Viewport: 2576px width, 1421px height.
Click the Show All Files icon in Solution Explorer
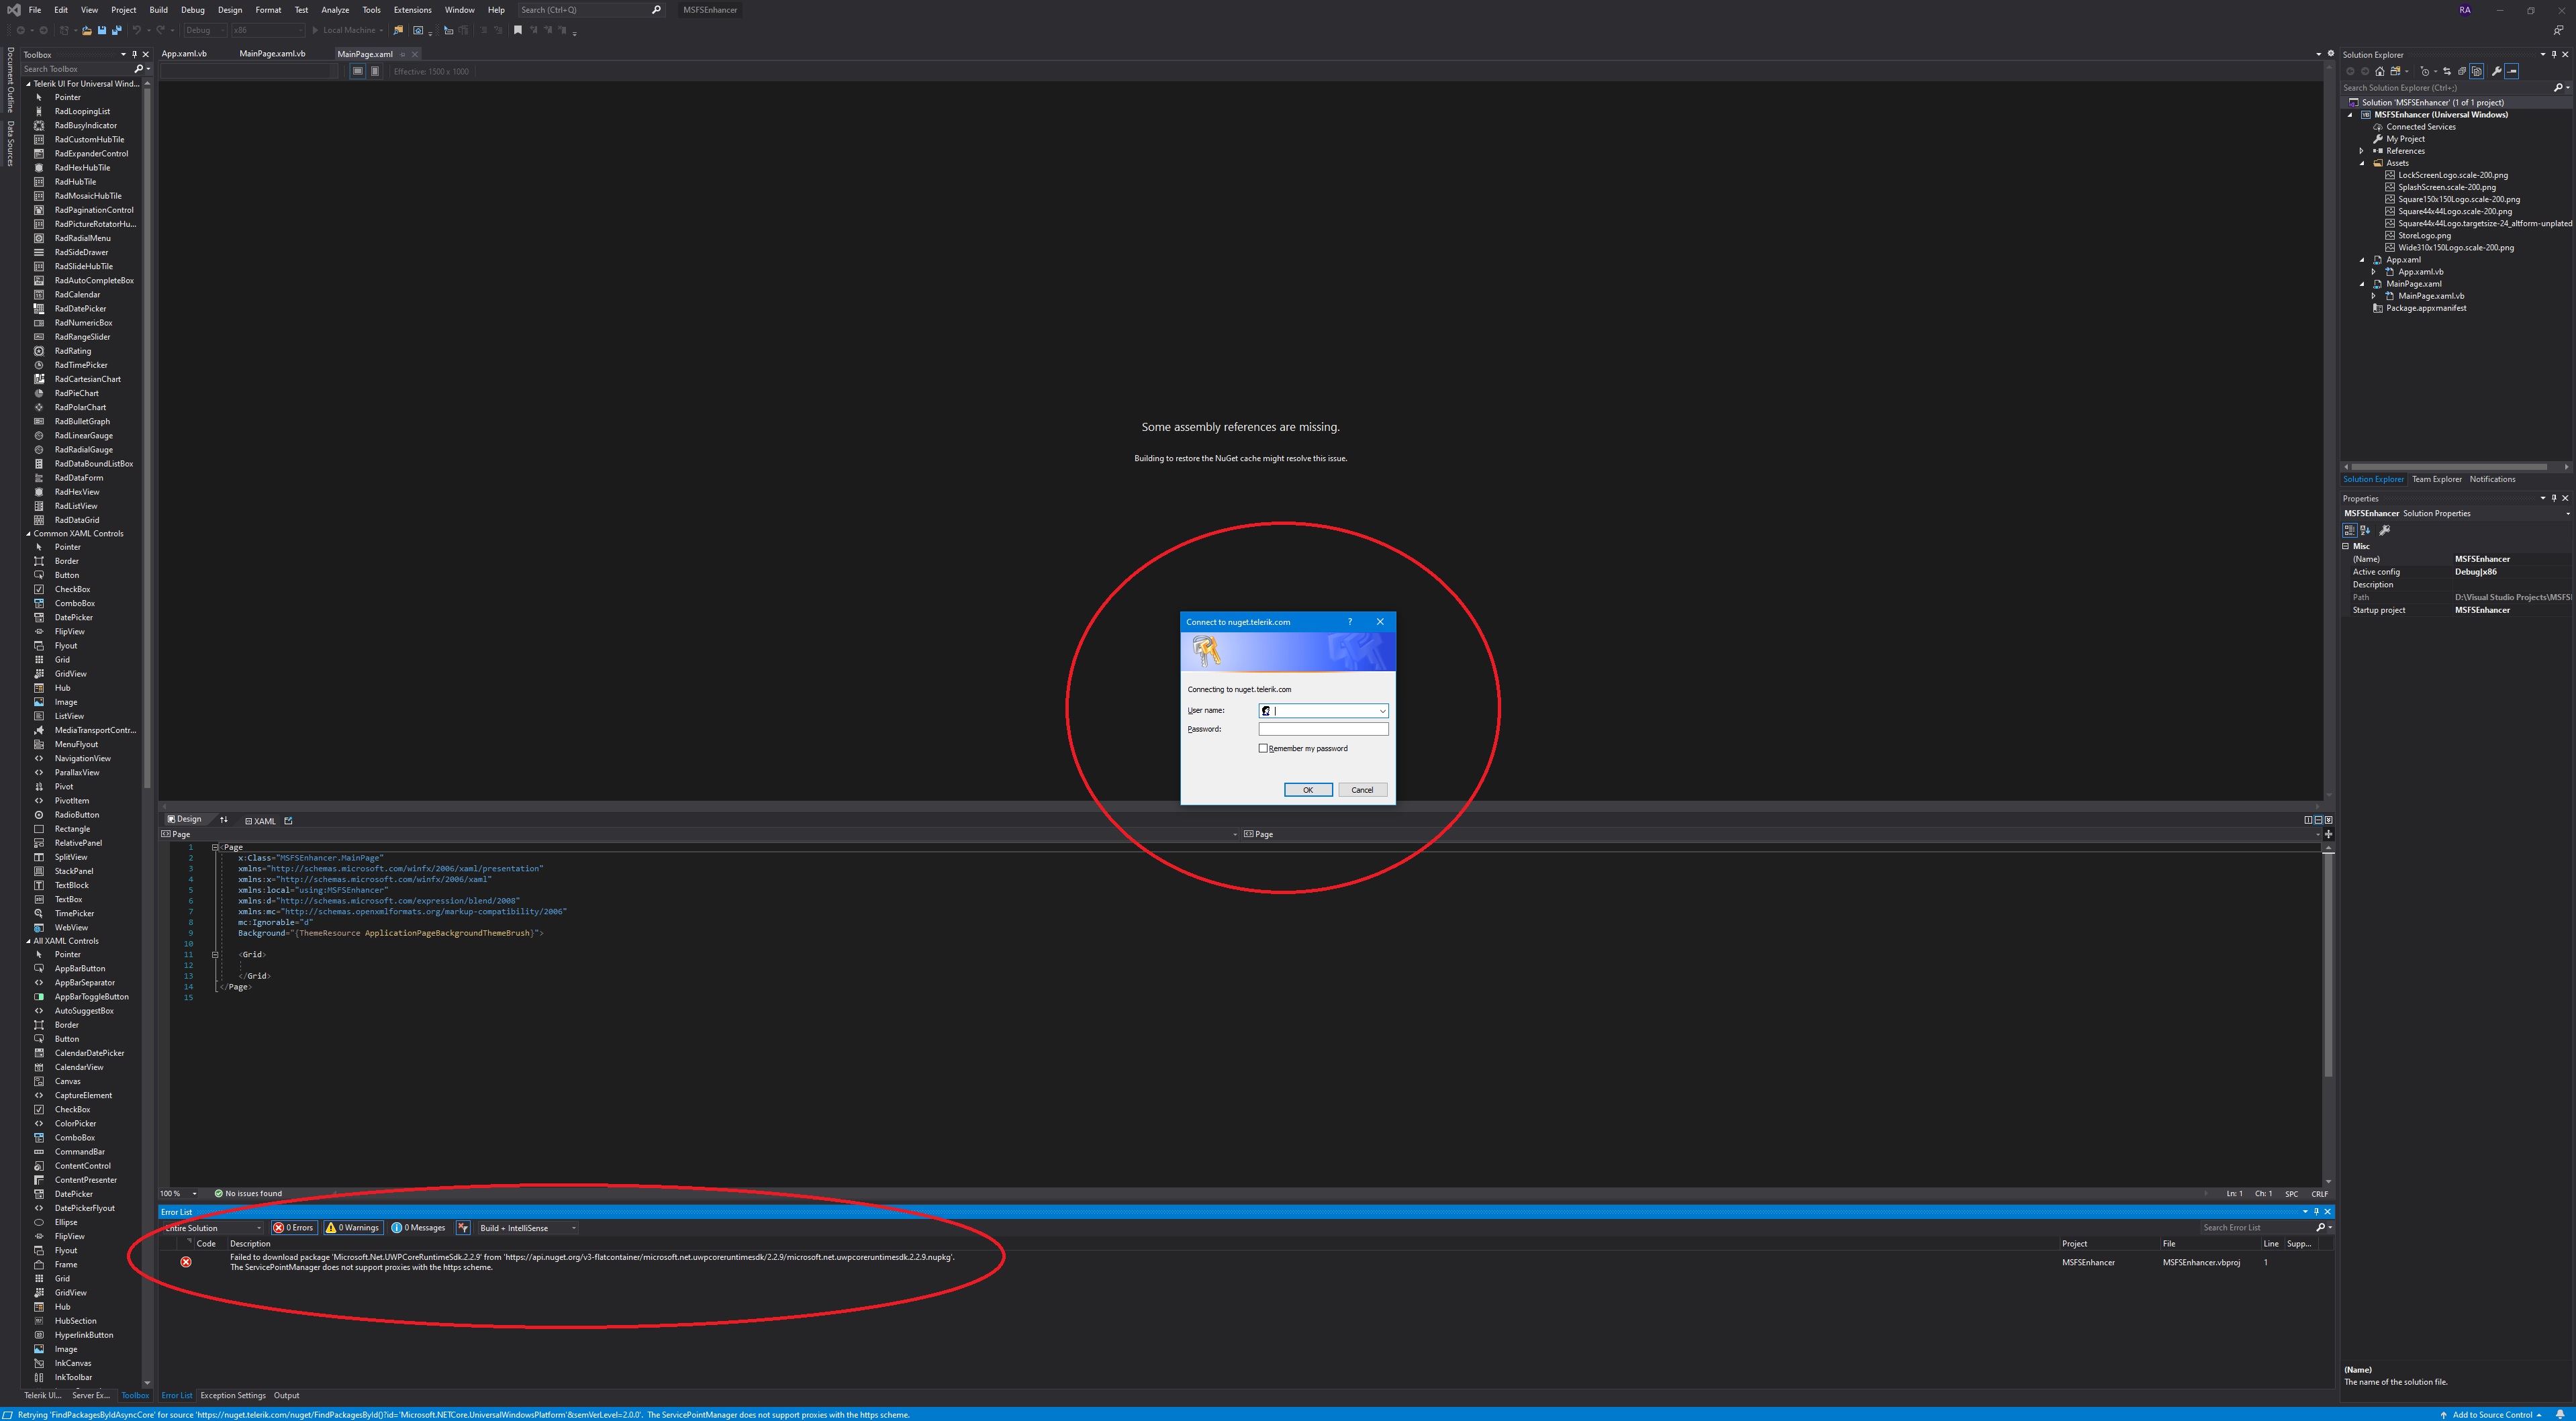[2477, 71]
